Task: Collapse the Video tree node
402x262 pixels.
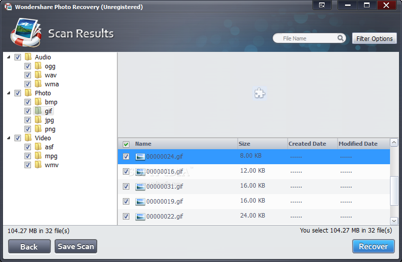Action: (8, 138)
